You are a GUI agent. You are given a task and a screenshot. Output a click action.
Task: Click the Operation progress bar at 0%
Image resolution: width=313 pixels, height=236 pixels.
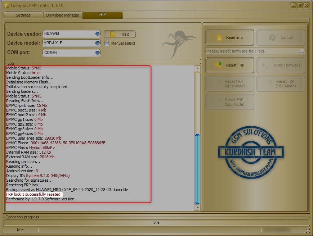pos(156,222)
